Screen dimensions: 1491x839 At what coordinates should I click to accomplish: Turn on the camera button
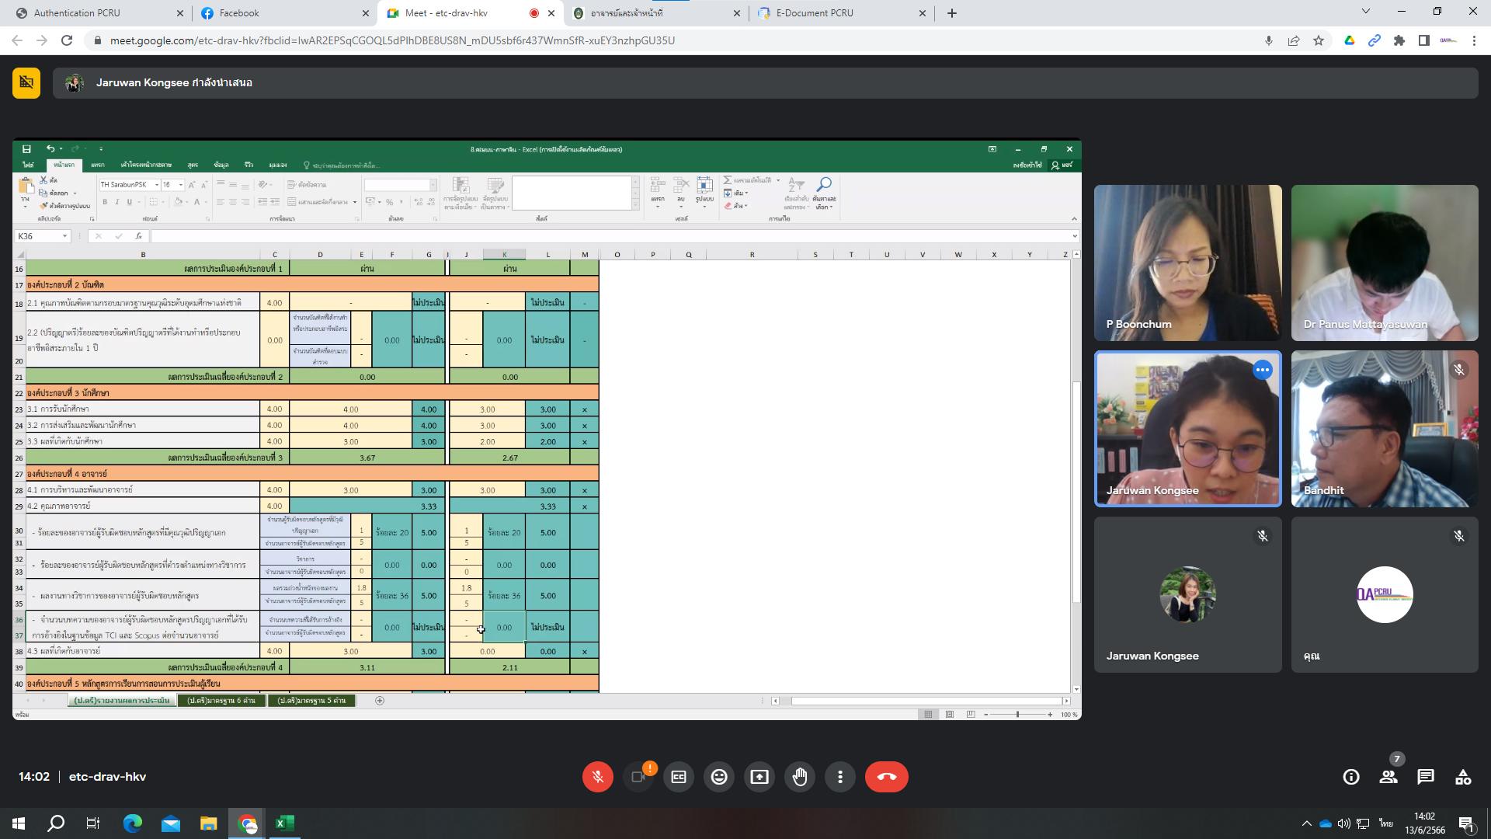[x=638, y=777]
